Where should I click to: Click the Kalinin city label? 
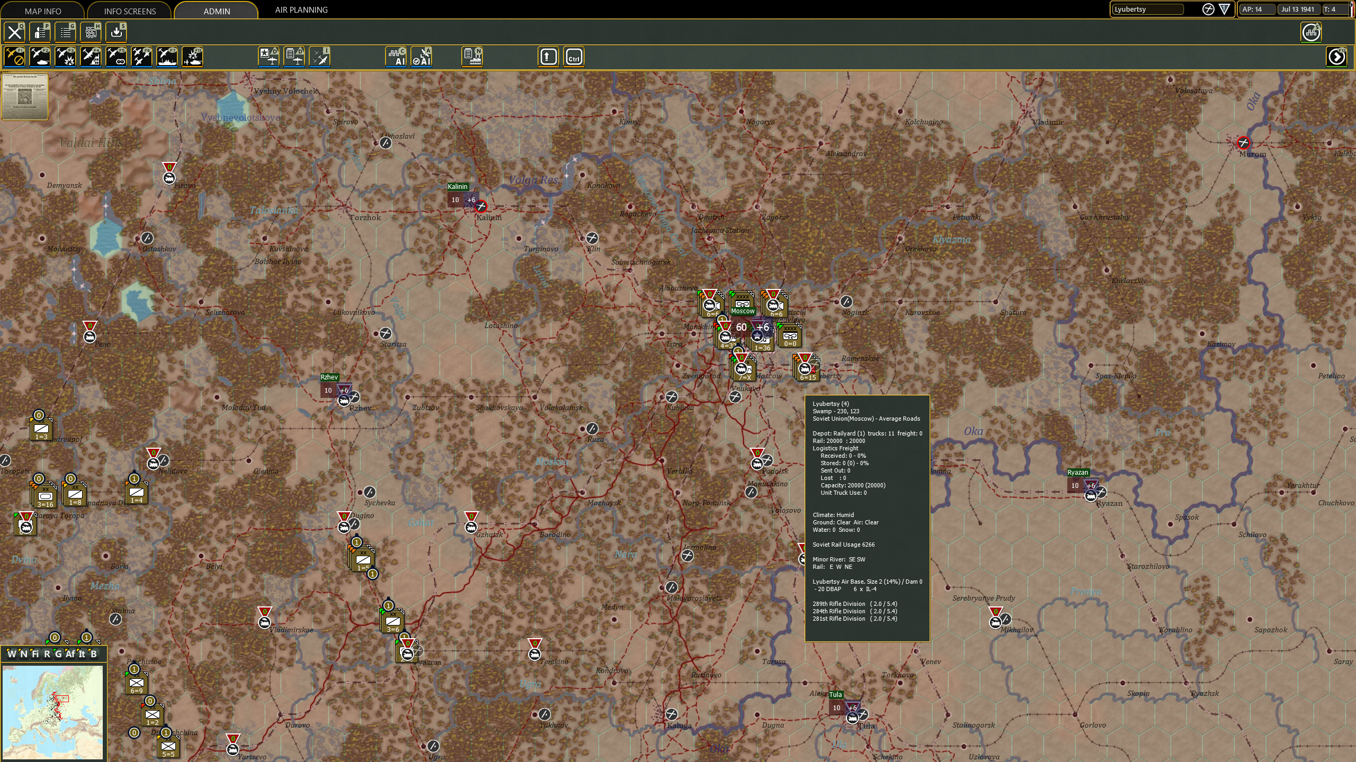coord(458,186)
